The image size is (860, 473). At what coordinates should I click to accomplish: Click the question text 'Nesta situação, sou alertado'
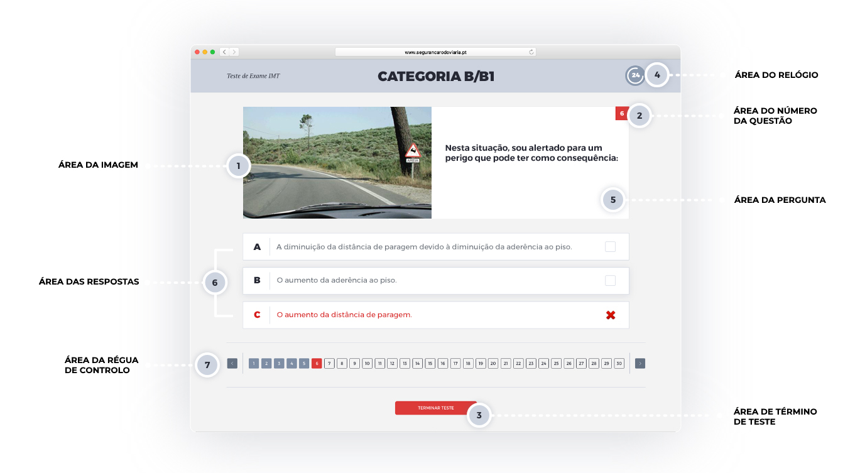point(531,153)
